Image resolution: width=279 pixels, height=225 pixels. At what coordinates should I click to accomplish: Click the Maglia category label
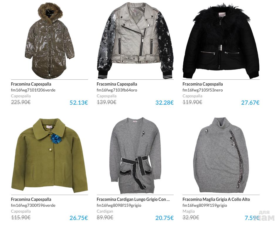pos(188,211)
